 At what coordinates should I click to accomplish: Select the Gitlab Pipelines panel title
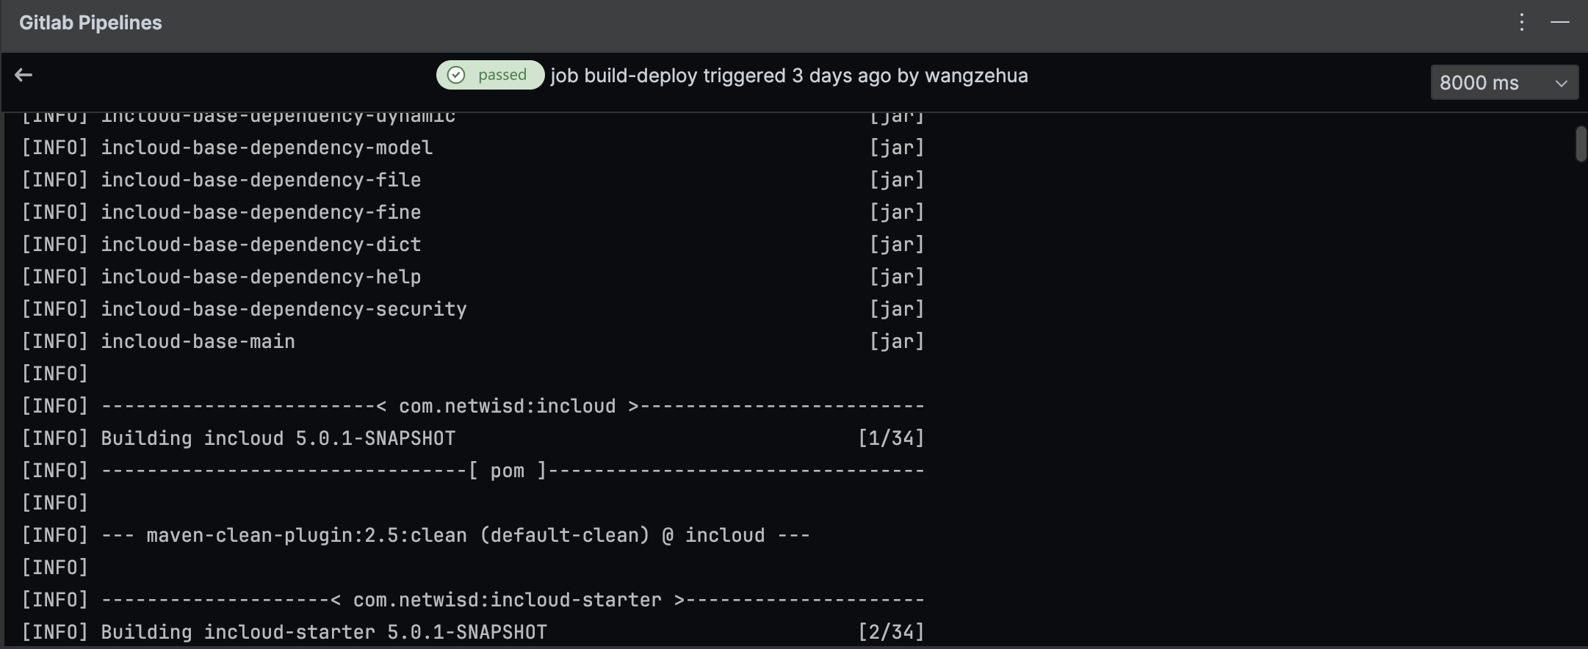(90, 23)
